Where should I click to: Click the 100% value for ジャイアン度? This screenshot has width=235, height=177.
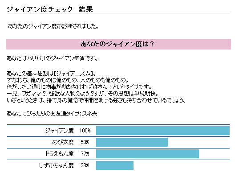tap(85, 131)
